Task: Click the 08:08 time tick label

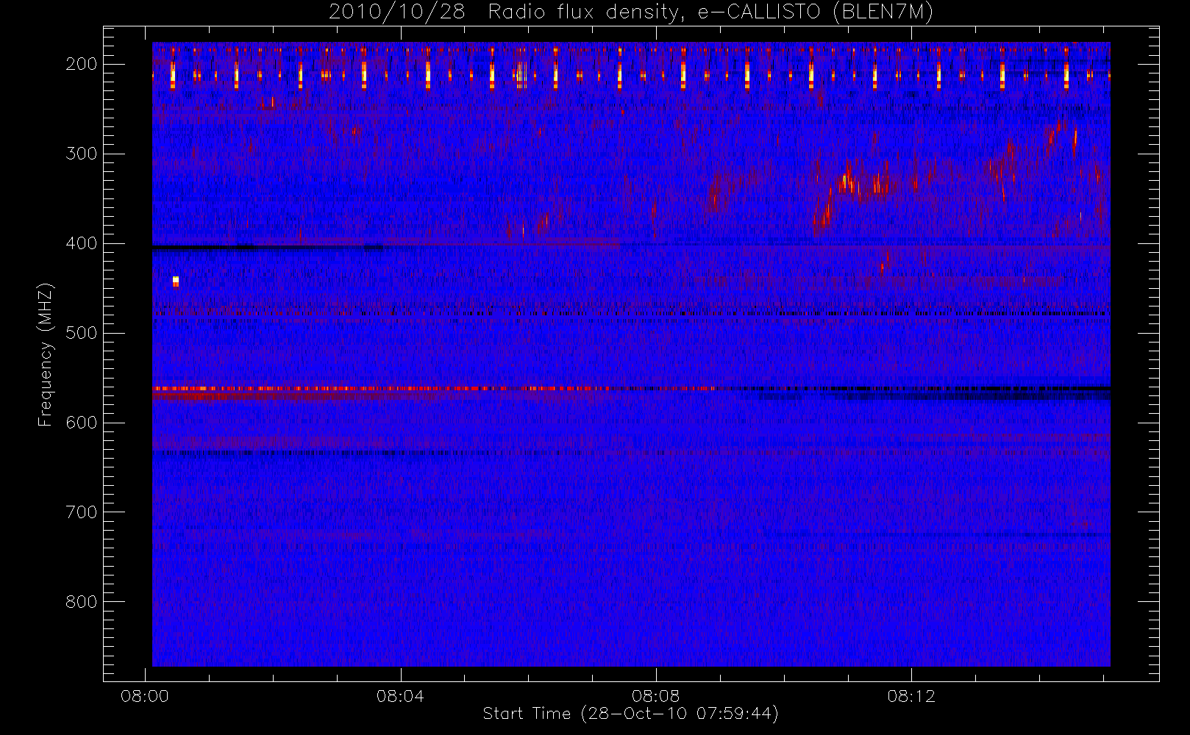Action: point(655,696)
